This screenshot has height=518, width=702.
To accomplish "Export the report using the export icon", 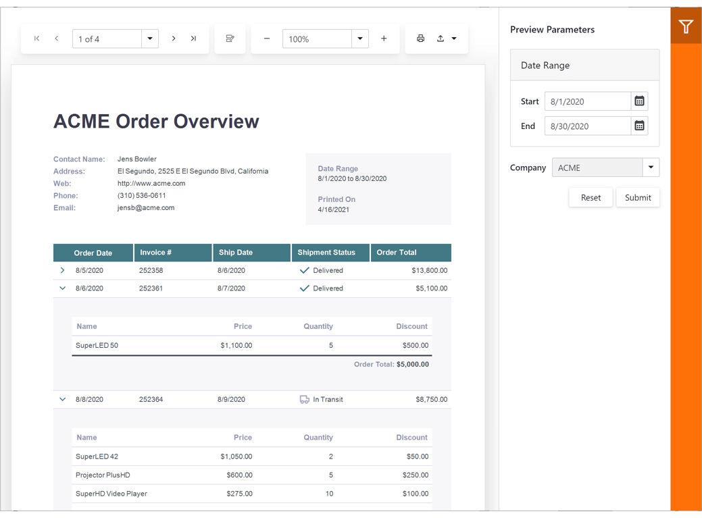I will tap(441, 38).
